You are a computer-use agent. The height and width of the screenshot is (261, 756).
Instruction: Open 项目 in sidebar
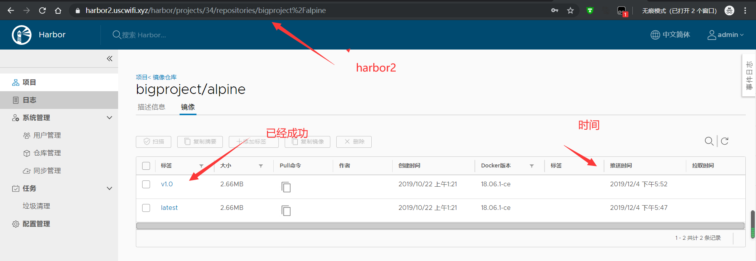59,82
